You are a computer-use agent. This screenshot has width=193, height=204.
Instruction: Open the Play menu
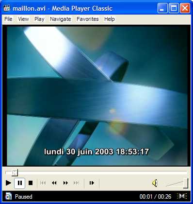[x=39, y=19]
